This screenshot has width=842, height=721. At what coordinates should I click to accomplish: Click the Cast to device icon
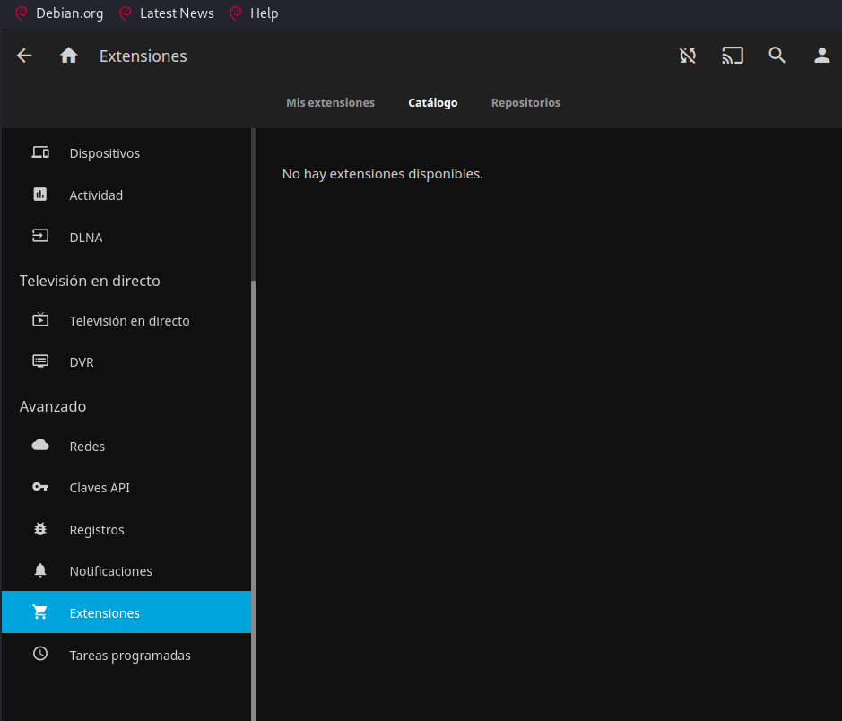pos(732,55)
